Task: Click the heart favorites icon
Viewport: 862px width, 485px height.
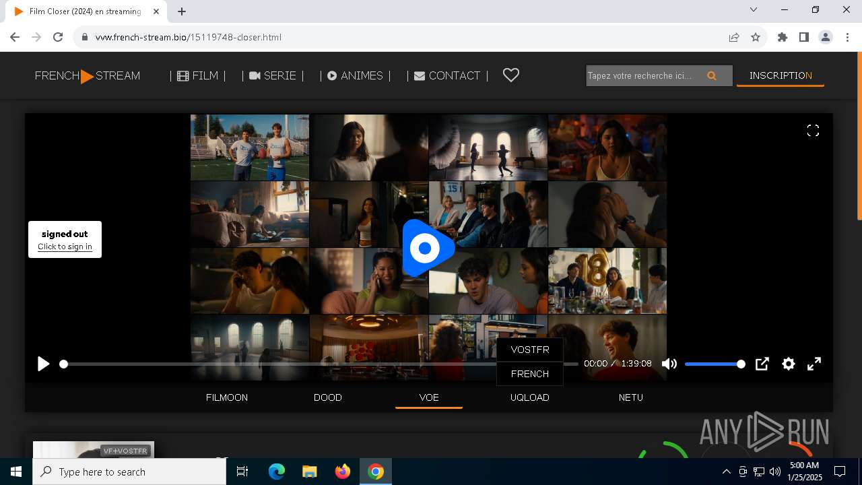Action: (x=511, y=75)
